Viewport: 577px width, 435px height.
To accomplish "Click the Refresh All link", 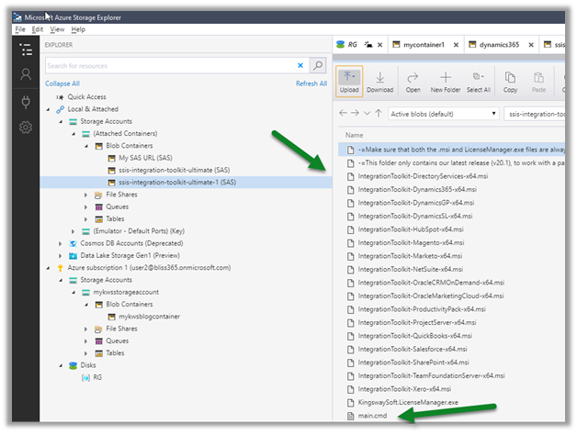I will pos(311,84).
